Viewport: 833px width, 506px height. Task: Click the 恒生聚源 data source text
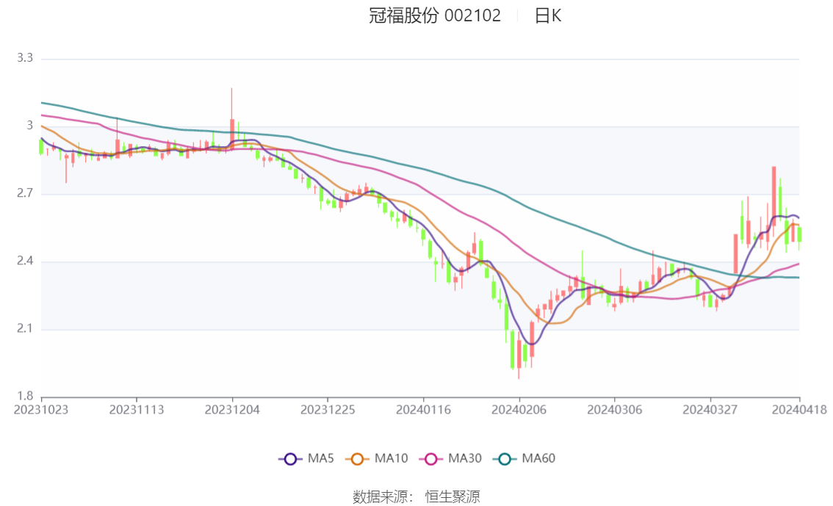452,497
